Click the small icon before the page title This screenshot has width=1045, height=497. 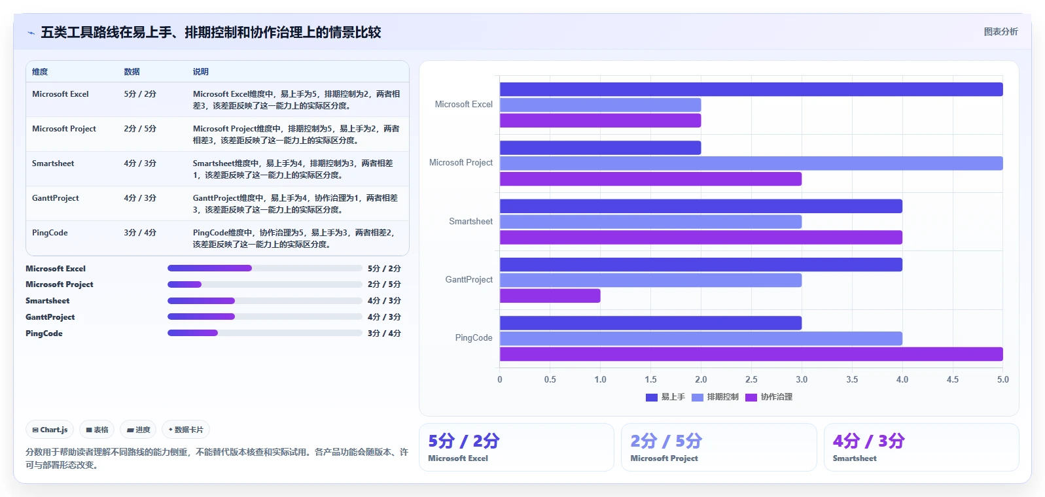pyautogui.click(x=31, y=33)
